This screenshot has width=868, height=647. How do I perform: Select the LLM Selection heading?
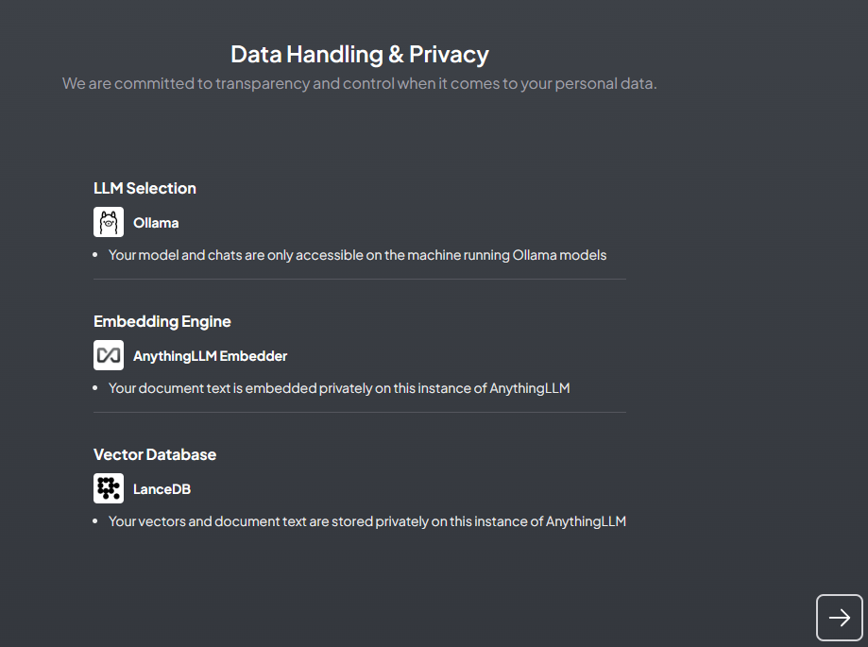click(145, 188)
